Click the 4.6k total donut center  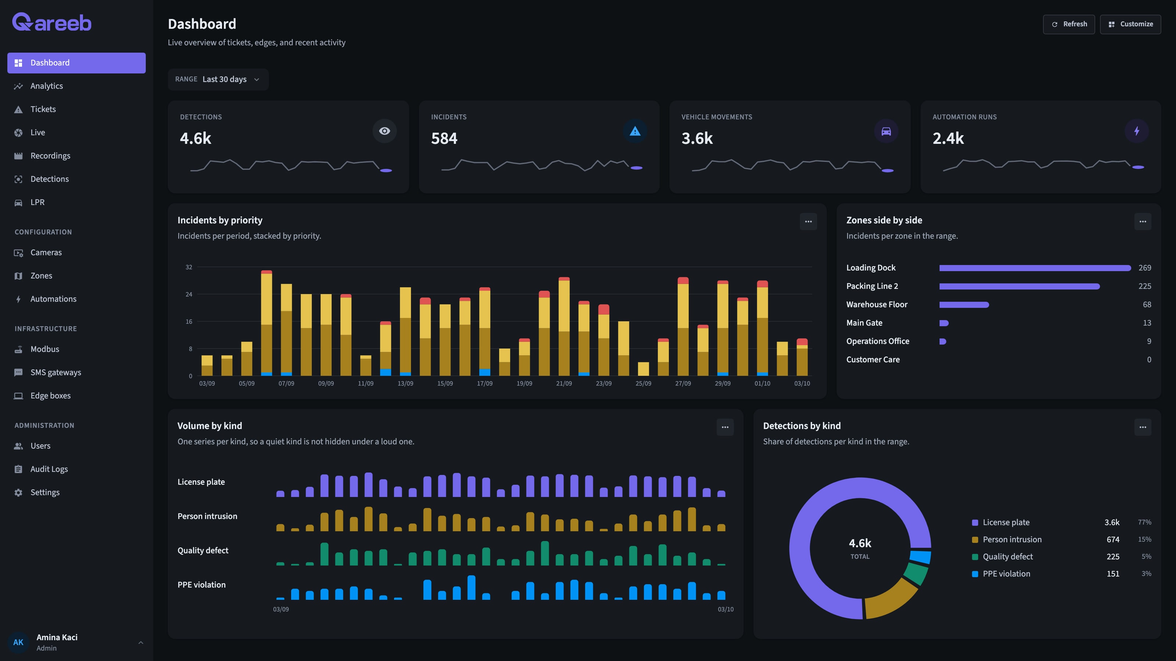coord(860,548)
